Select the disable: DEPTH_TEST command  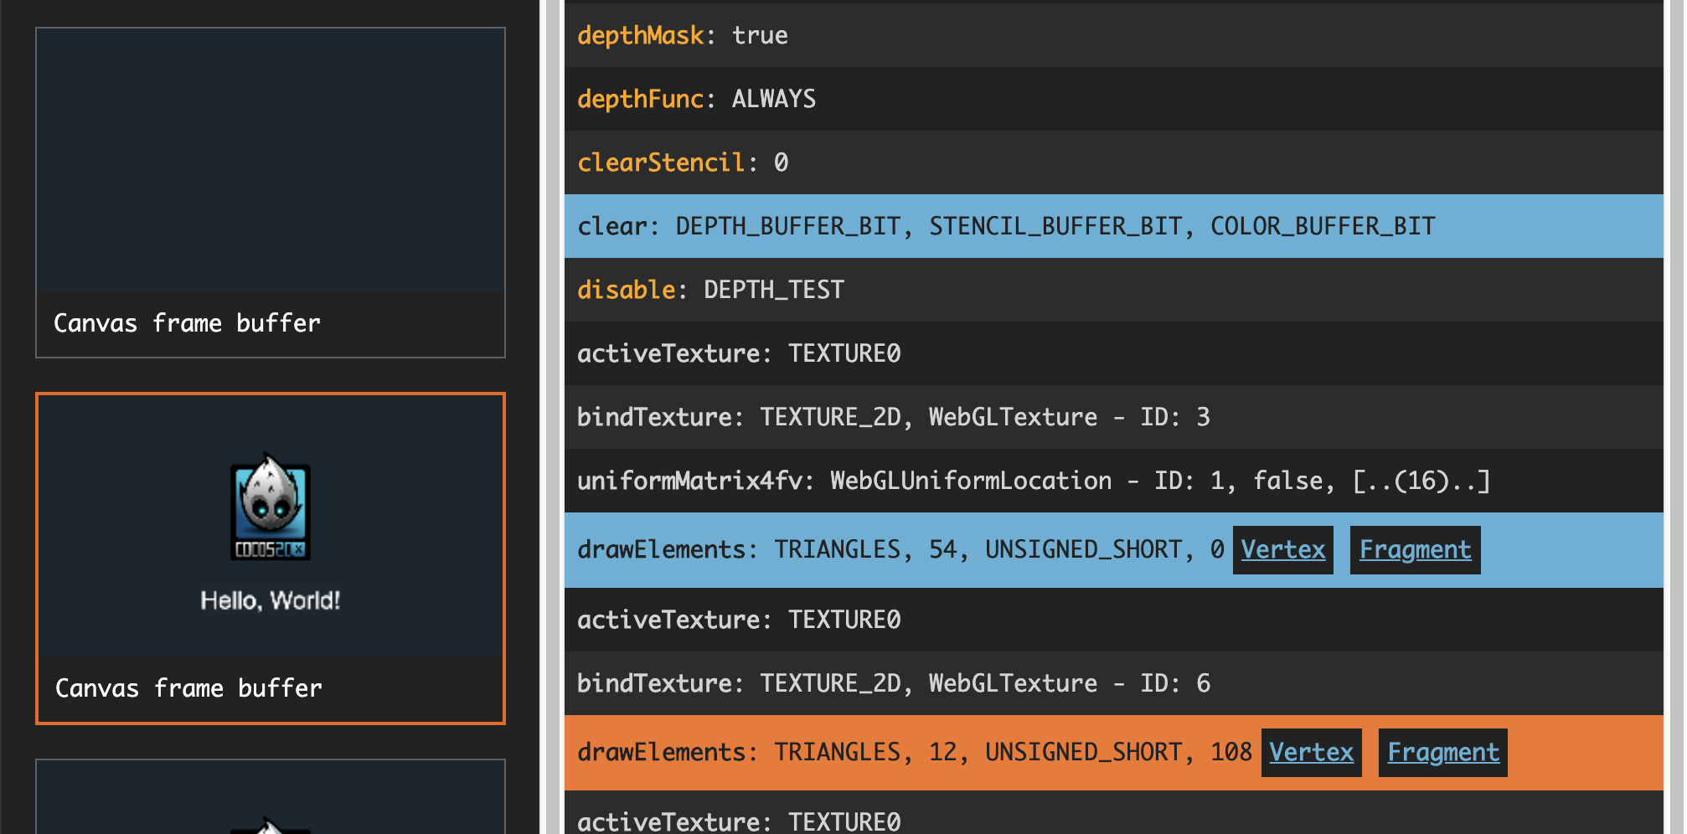[x=1114, y=290]
